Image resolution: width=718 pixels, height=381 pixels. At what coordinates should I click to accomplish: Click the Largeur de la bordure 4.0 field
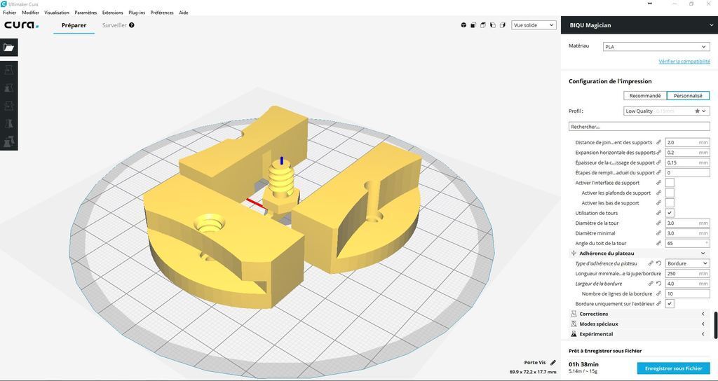pos(687,284)
